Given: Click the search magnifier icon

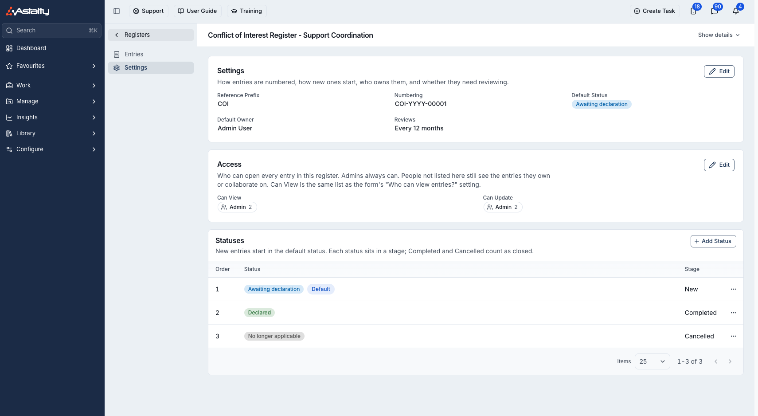Looking at the screenshot, I should point(9,31).
